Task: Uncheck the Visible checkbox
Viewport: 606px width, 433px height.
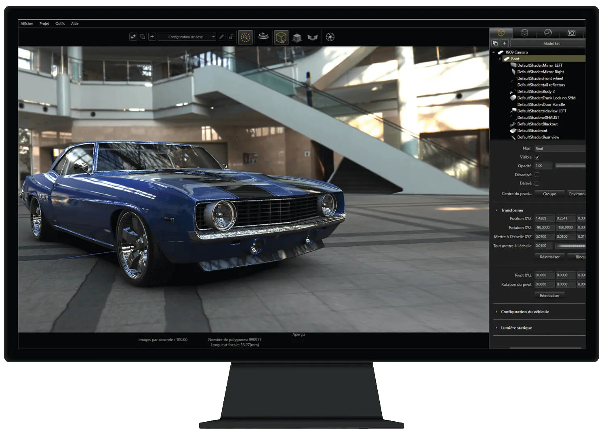Action: pos(537,157)
